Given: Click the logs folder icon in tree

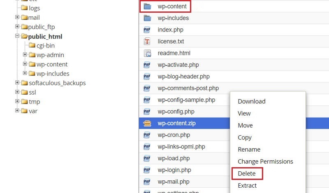Looking at the screenshot, I should coord(24,8).
